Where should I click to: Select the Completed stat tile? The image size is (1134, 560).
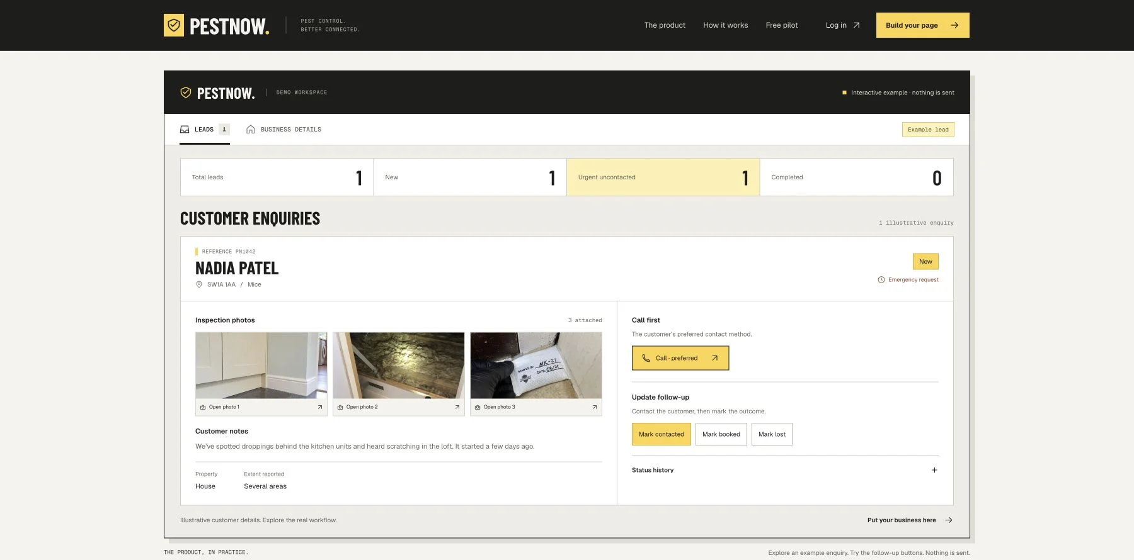[x=856, y=177]
